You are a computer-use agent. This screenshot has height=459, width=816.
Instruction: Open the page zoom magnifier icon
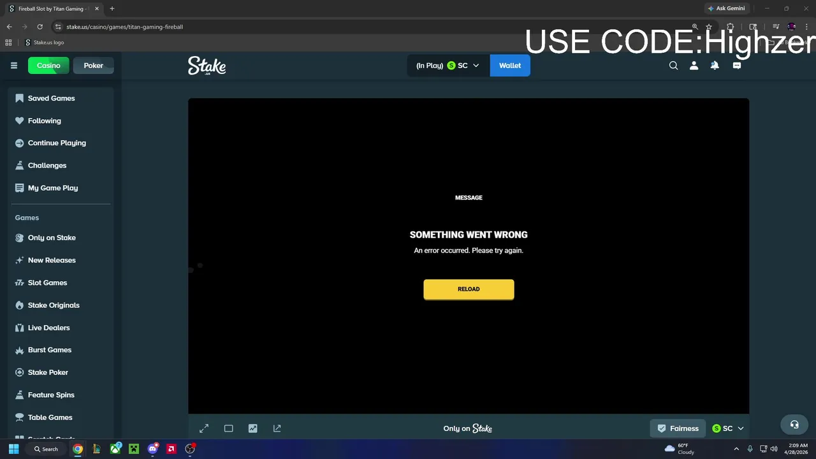pyautogui.click(x=695, y=27)
